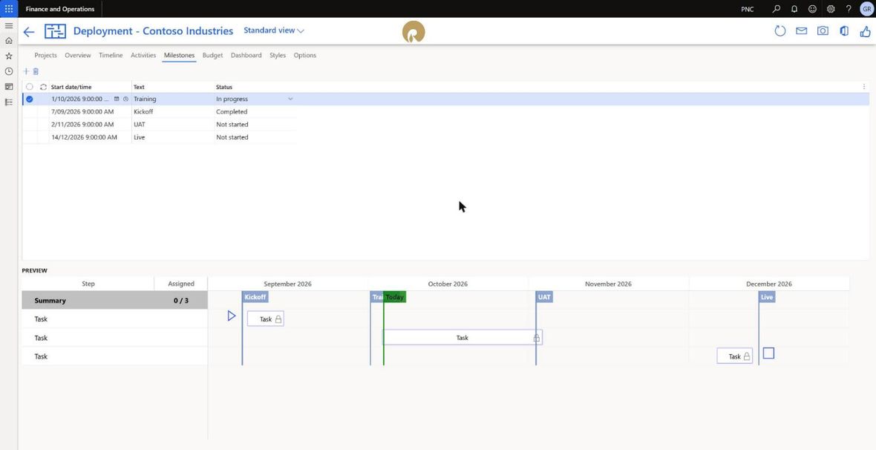Image resolution: width=876 pixels, height=450 pixels.
Task: Open the Office integration icon
Action: click(x=844, y=31)
